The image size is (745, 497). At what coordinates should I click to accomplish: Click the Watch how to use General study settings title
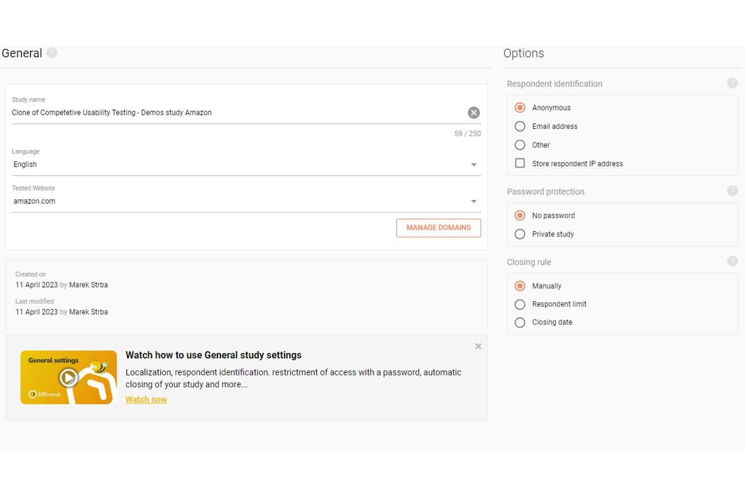[213, 355]
